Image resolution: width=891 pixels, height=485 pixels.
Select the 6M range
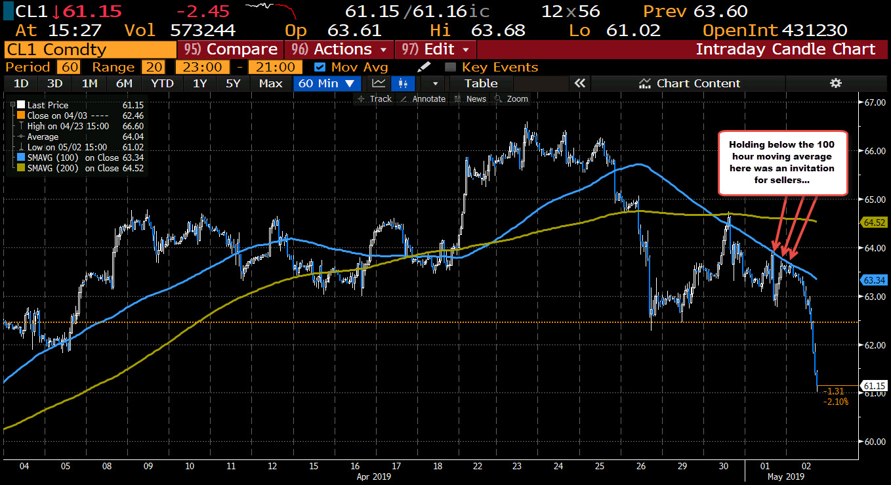point(124,83)
